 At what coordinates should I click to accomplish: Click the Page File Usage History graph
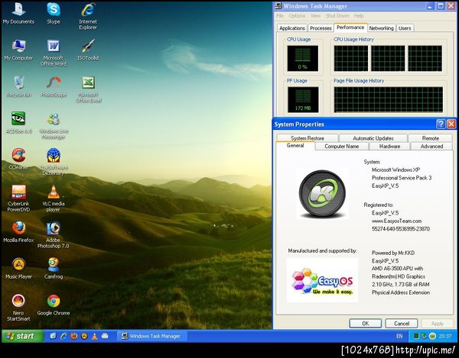coord(388,99)
